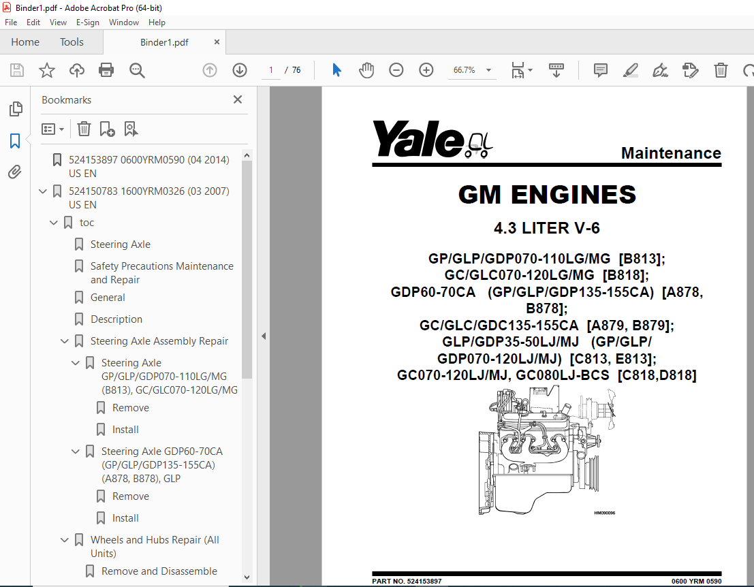Screen dimensions: 754x587
Task: Click the page number input field
Action: tap(270, 70)
